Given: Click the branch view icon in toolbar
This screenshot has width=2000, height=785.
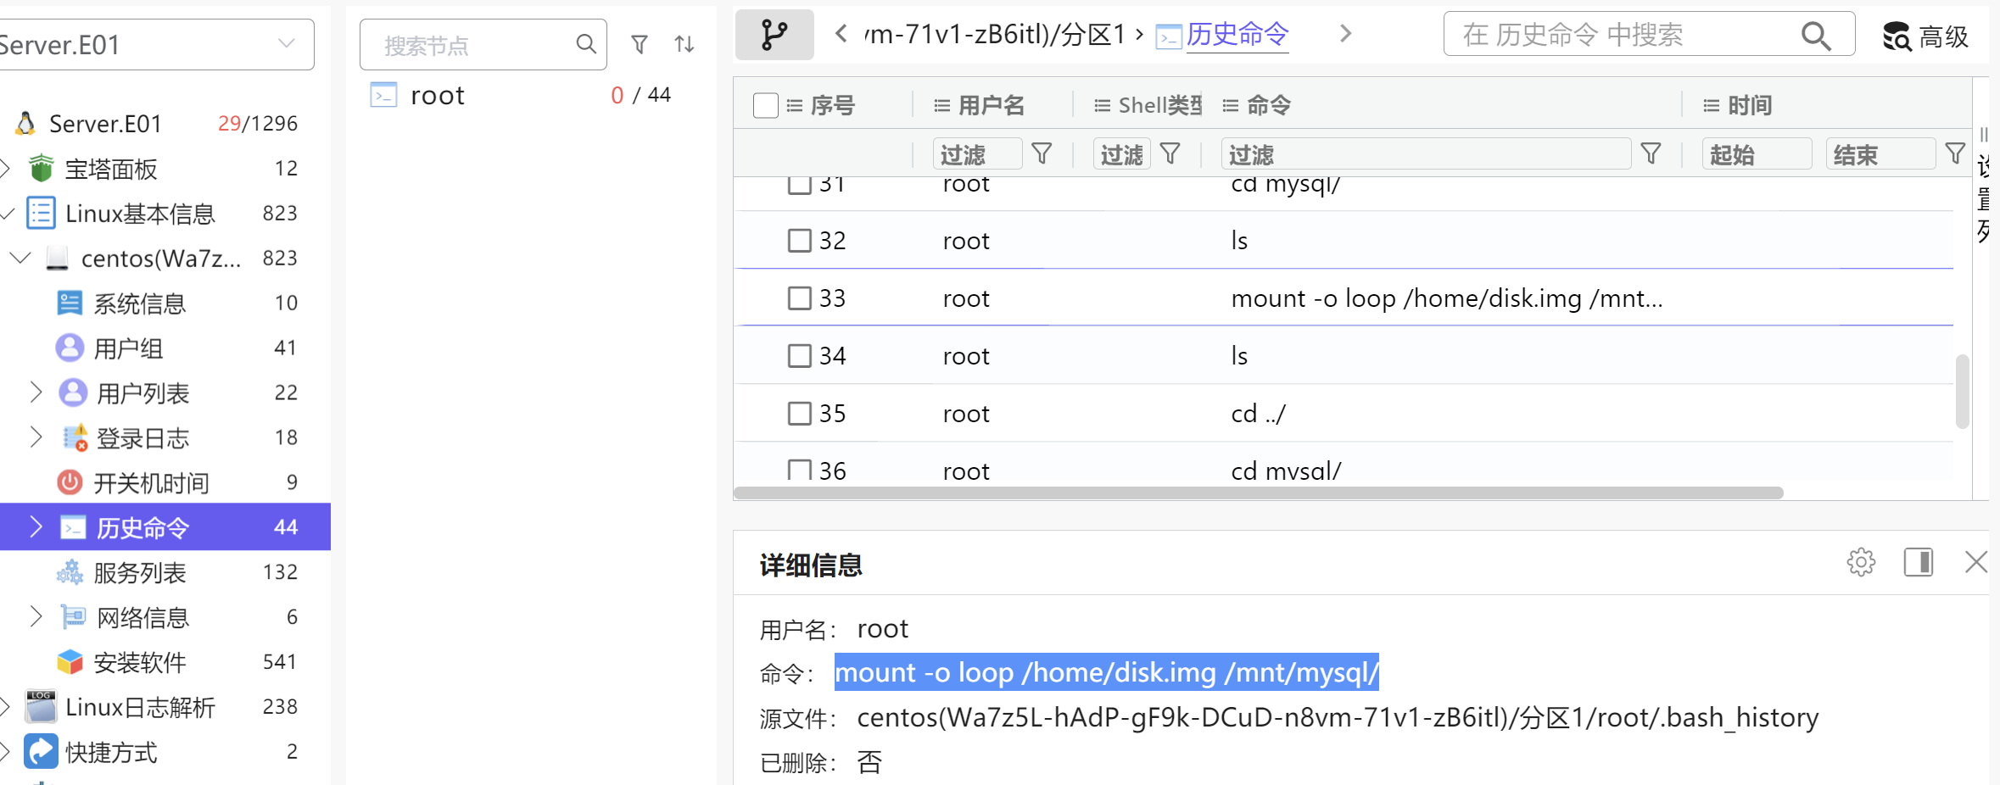Looking at the screenshot, I should pos(774,35).
